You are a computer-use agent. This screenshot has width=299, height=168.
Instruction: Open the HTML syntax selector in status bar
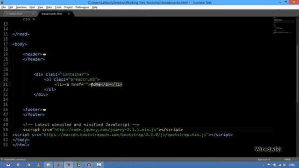click(x=287, y=160)
